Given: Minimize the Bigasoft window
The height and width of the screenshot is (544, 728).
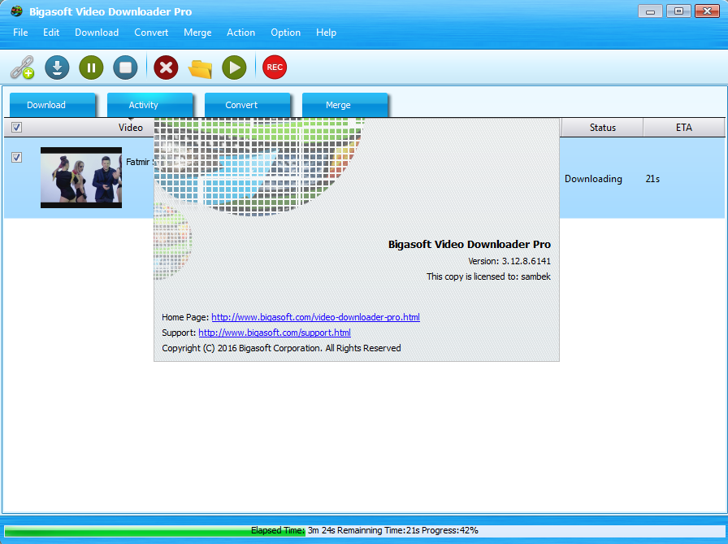Looking at the screenshot, I should tap(650, 11).
